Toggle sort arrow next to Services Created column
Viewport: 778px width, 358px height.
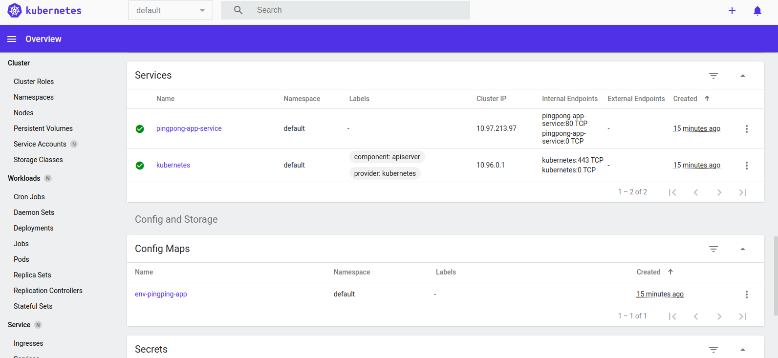[x=707, y=99]
